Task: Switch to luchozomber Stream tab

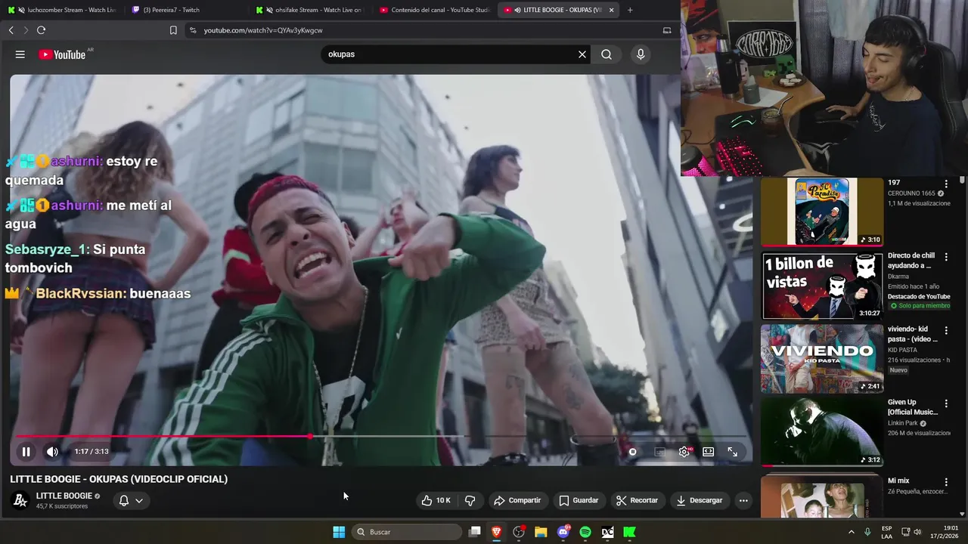Action: tap(64, 10)
